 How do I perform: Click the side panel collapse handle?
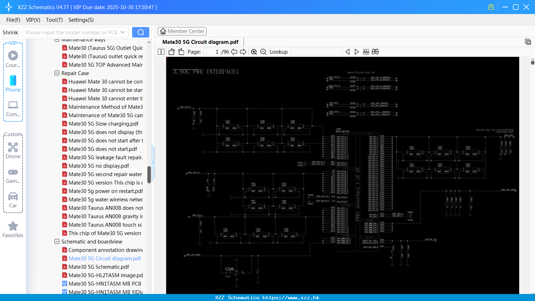pos(153,162)
